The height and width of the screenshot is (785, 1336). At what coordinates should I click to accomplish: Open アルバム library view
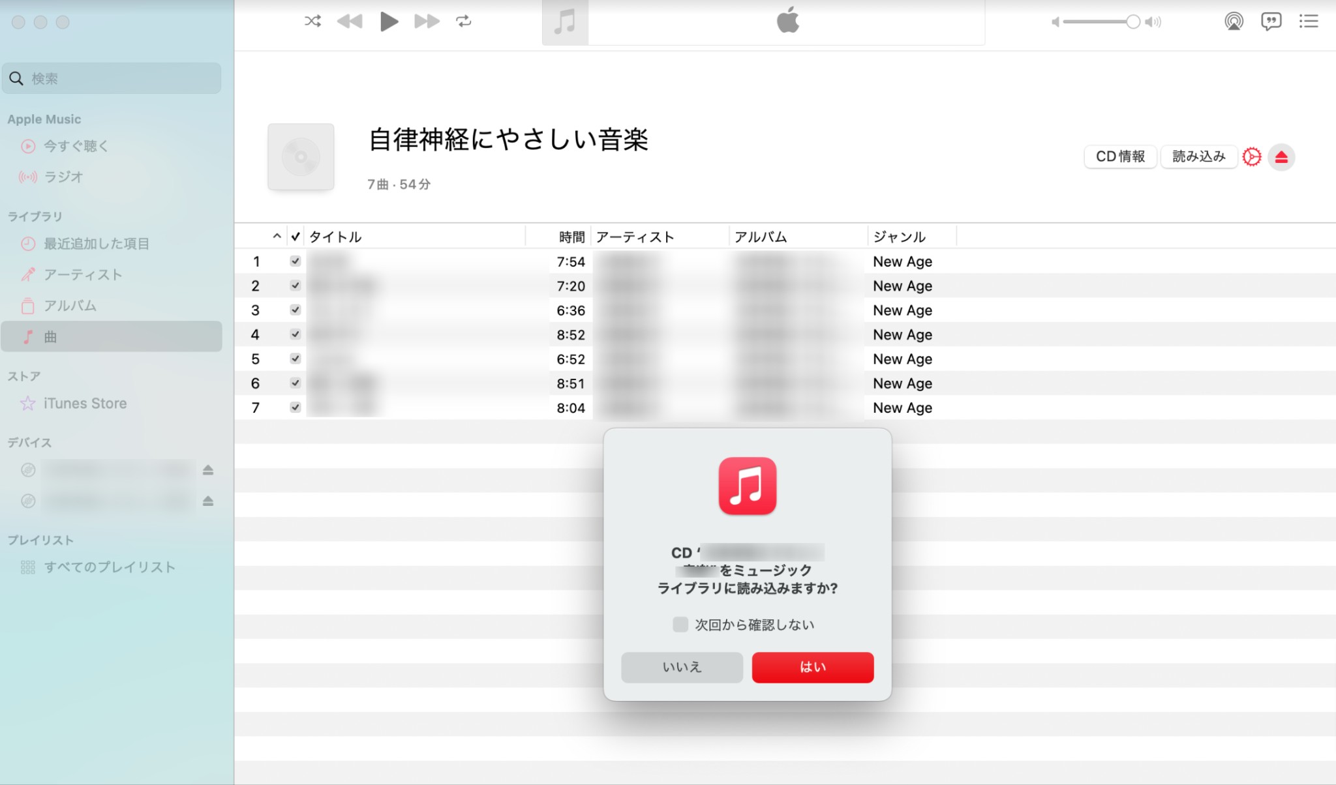coord(70,305)
